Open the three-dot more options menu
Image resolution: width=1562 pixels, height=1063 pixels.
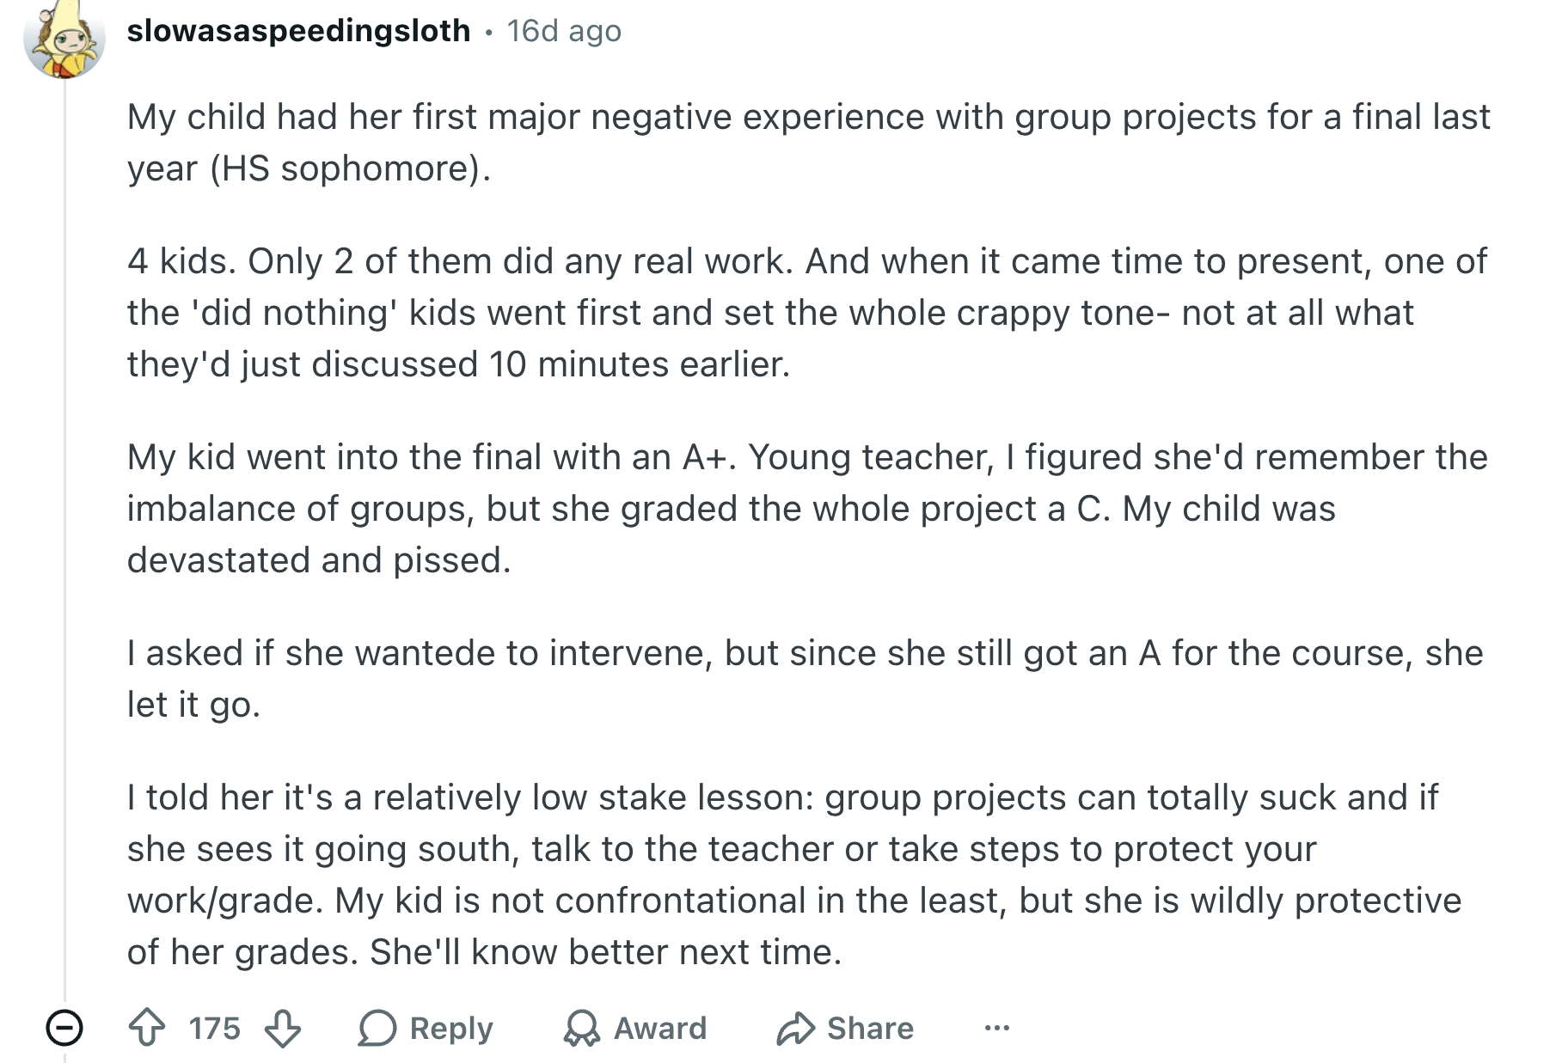pos(997,1028)
